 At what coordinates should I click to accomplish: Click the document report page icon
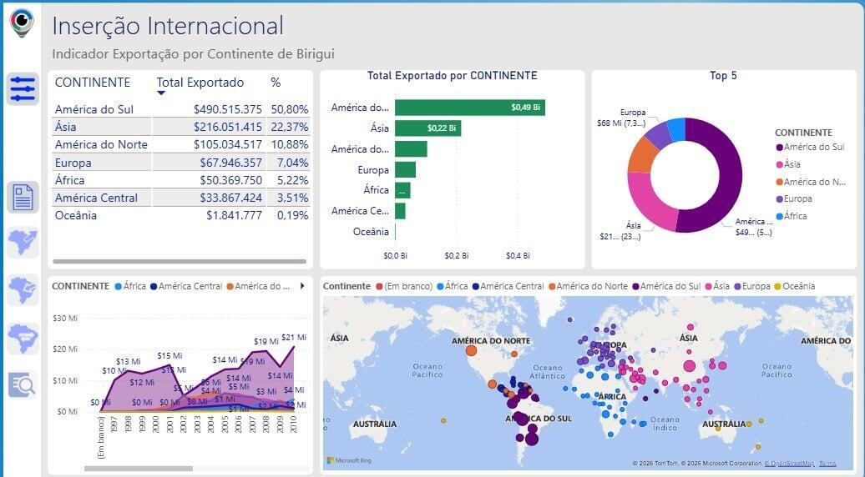click(x=23, y=198)
